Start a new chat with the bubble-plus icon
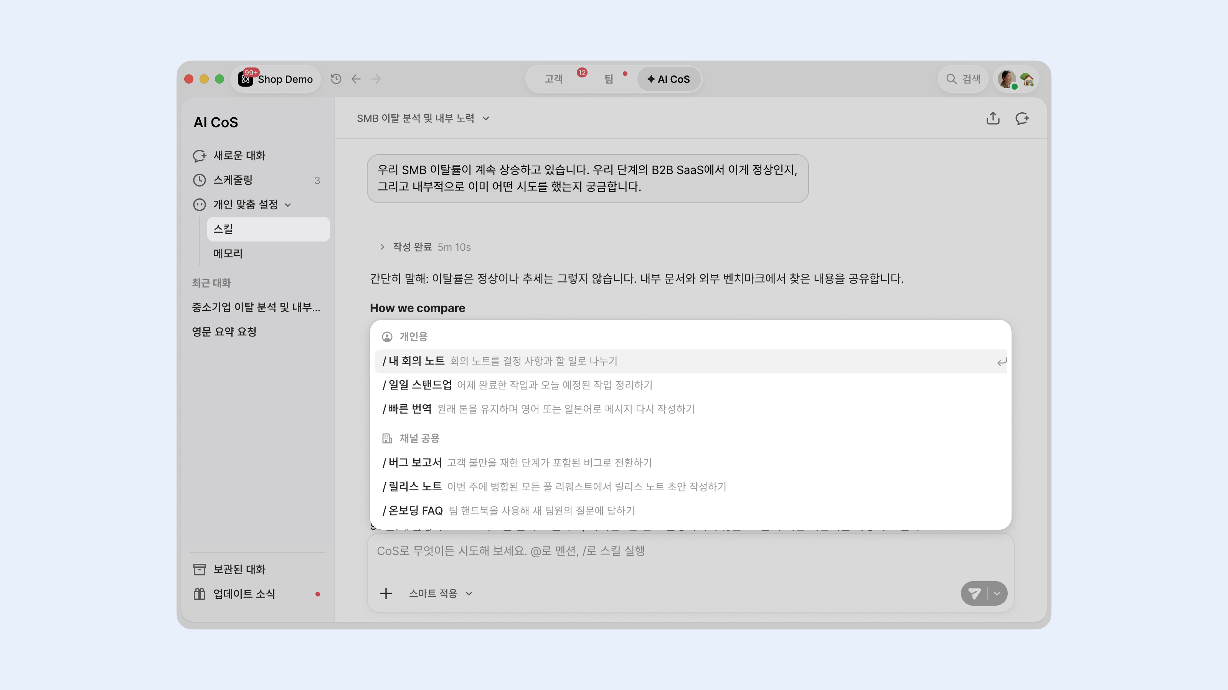This screenshot has height=690, width=1228. [x=1022, y=118]
